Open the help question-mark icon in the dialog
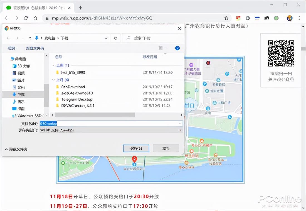This screenshot has height=211, width=306. click(x=177, y=48)
